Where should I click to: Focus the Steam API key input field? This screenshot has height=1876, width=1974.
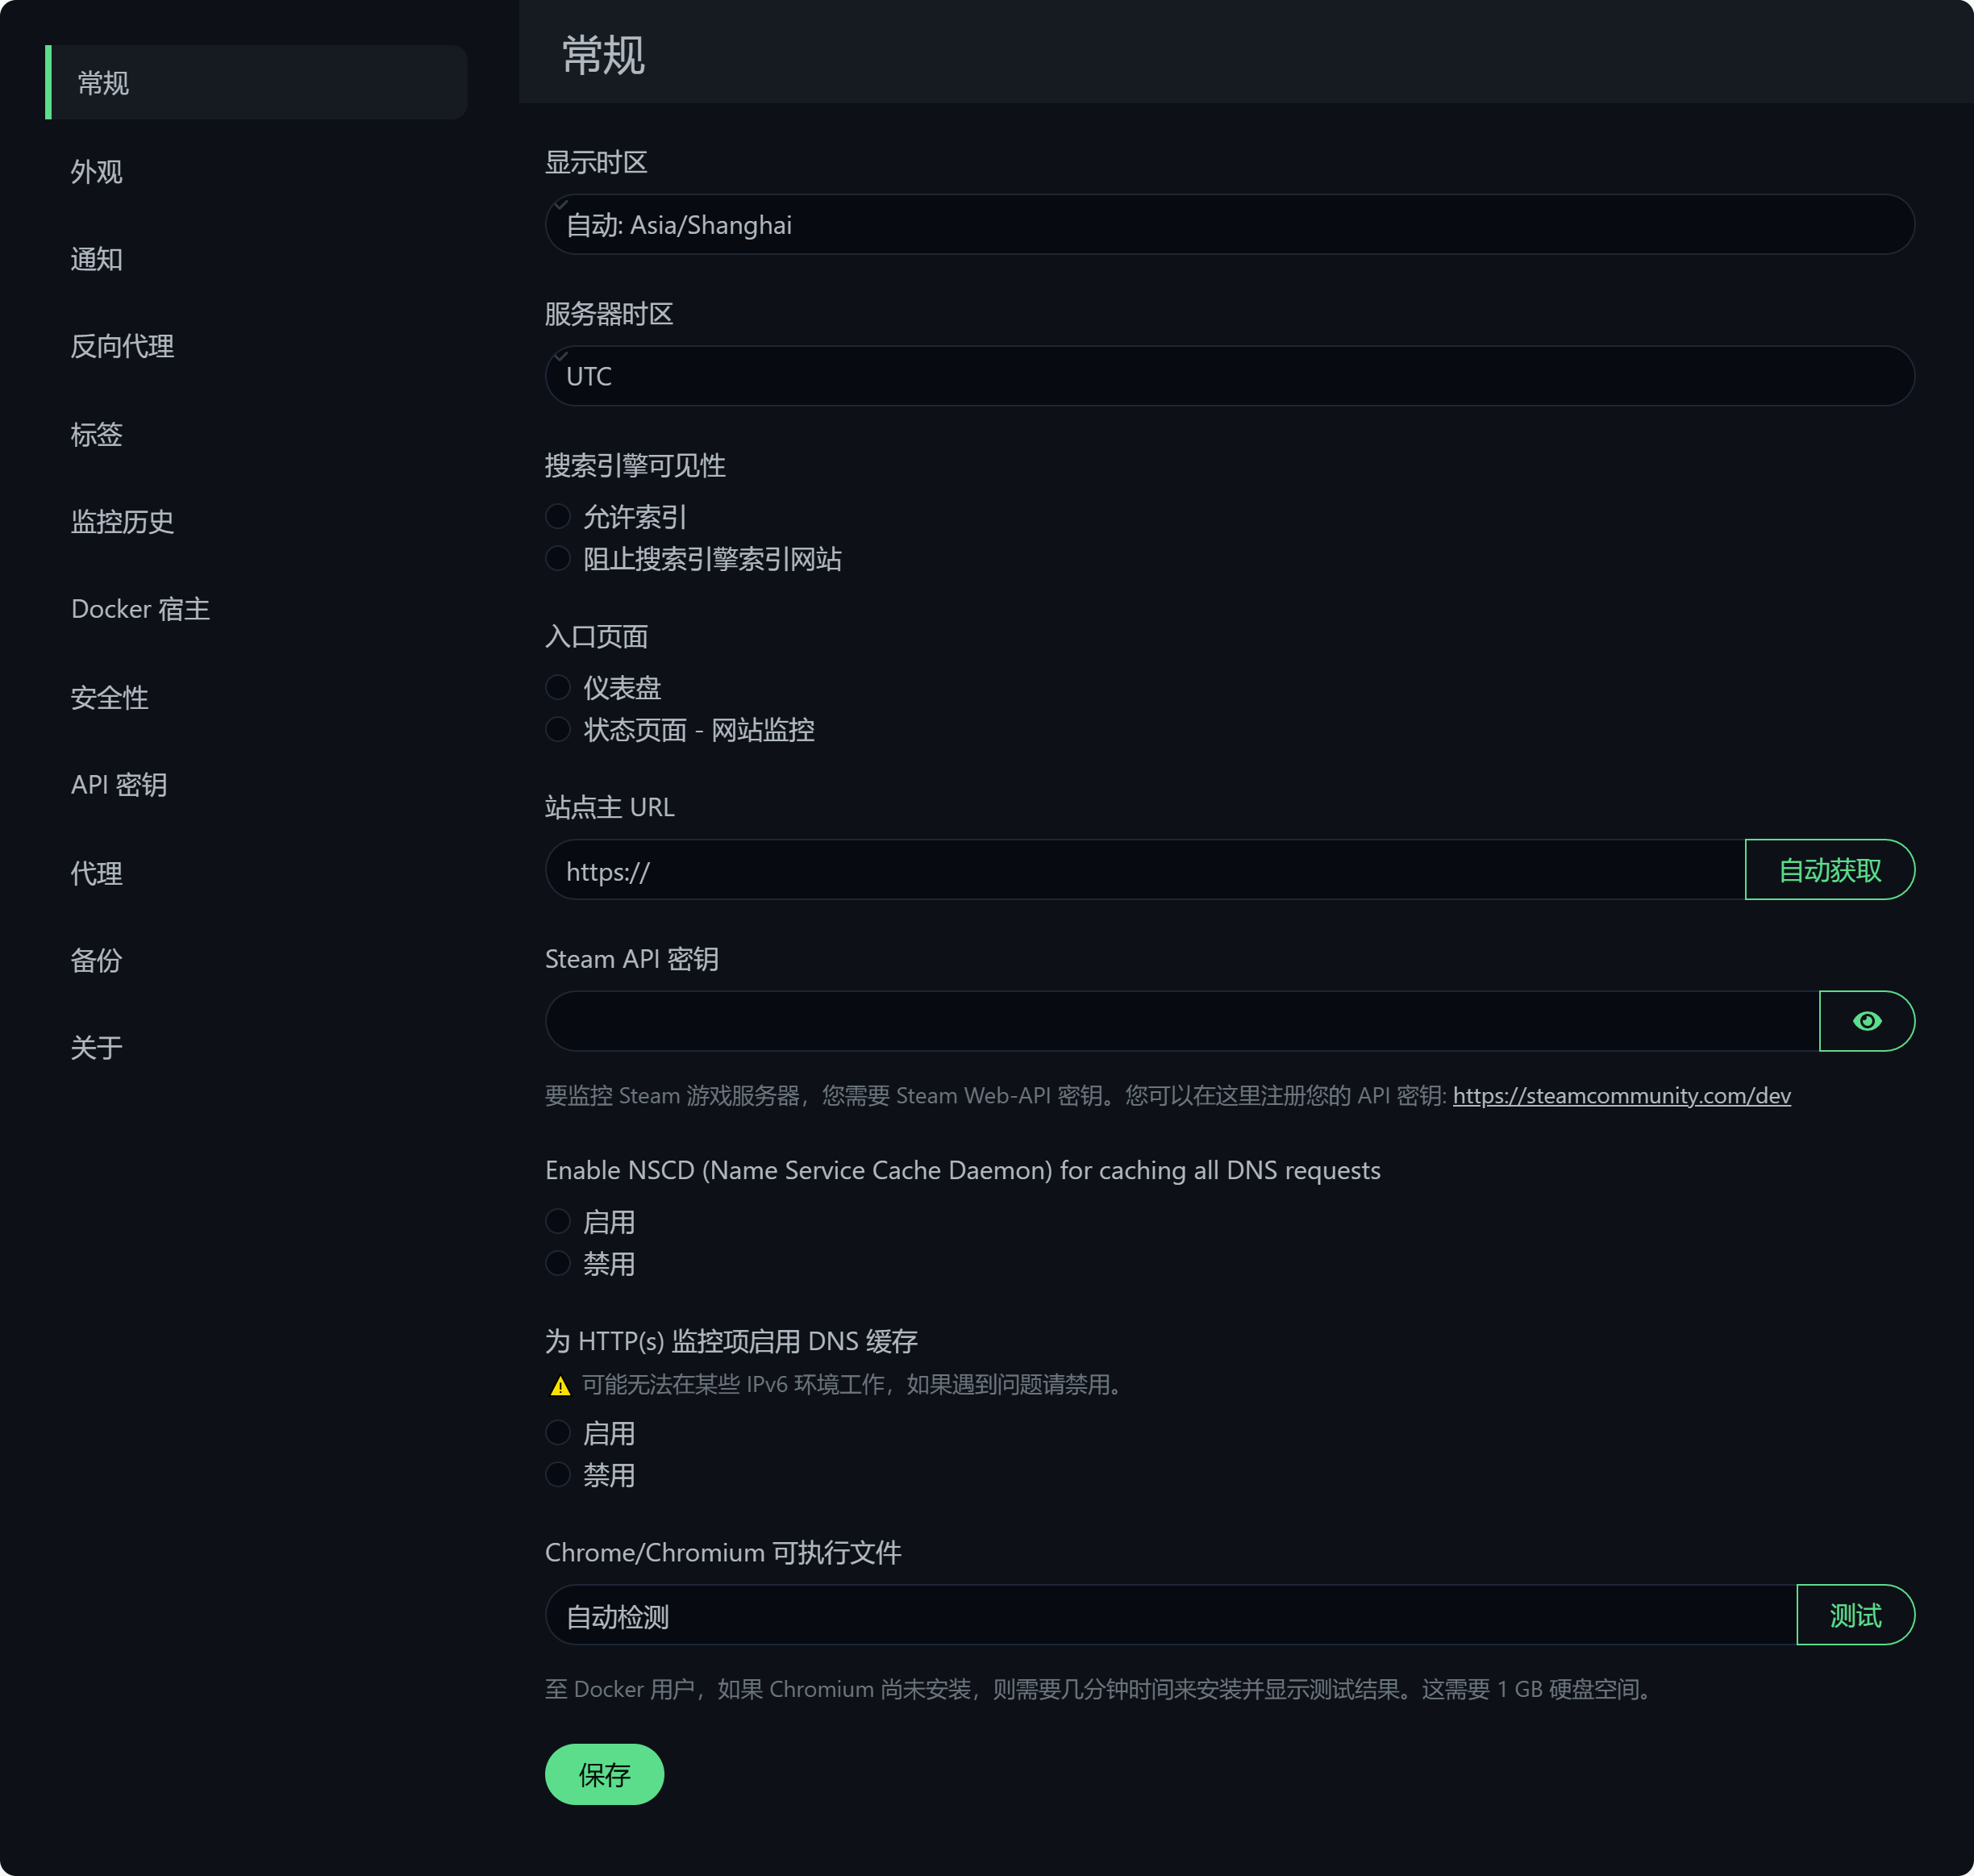[1180, 1021]
